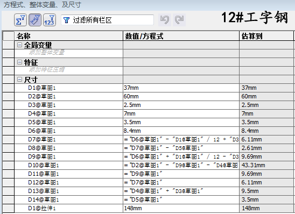
Task: Click the row header beside D1@草图1
Action: (8, 88)
